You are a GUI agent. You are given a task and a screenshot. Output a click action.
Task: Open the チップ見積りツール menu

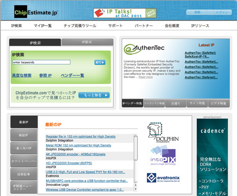[80, 26]
